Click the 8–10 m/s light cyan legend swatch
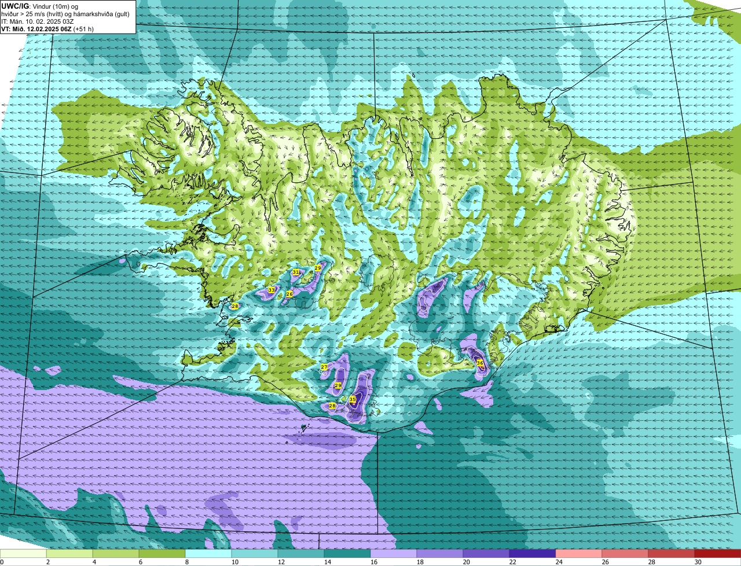Screen dimensions: 741x566 208,554
